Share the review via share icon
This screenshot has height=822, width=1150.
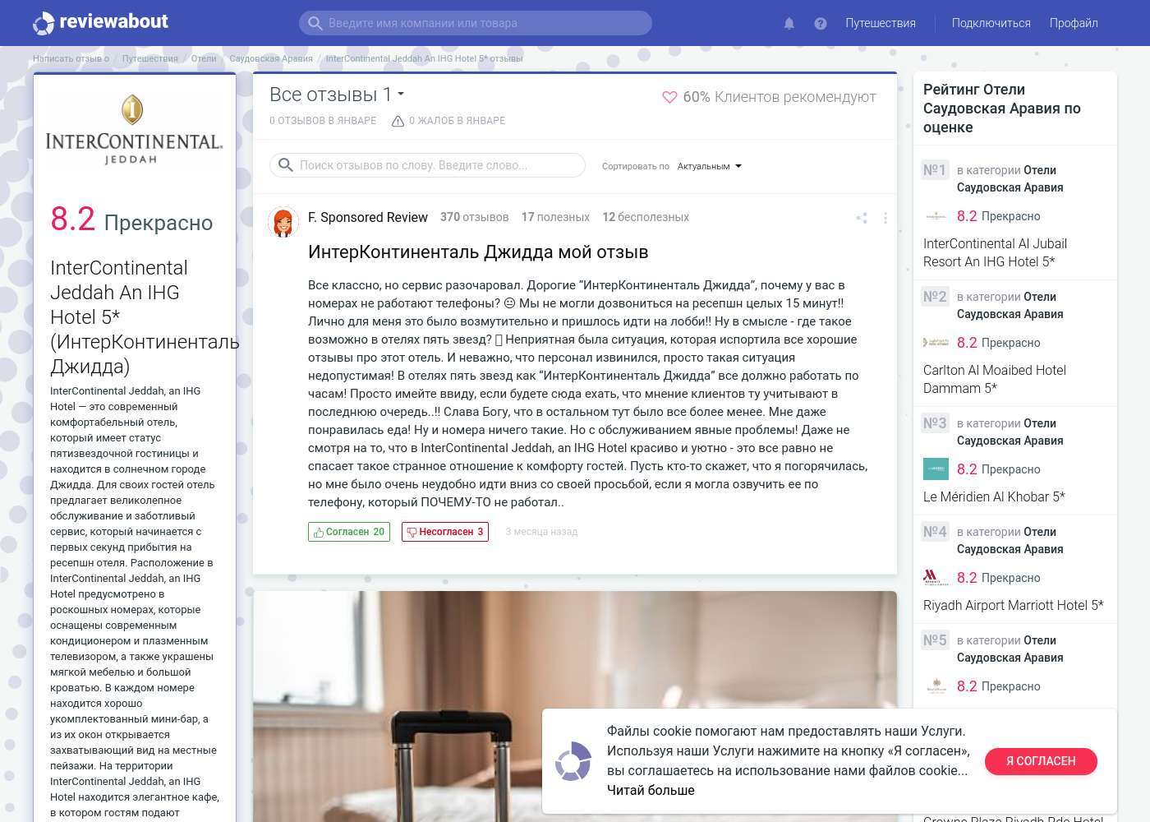coord(861,218)
